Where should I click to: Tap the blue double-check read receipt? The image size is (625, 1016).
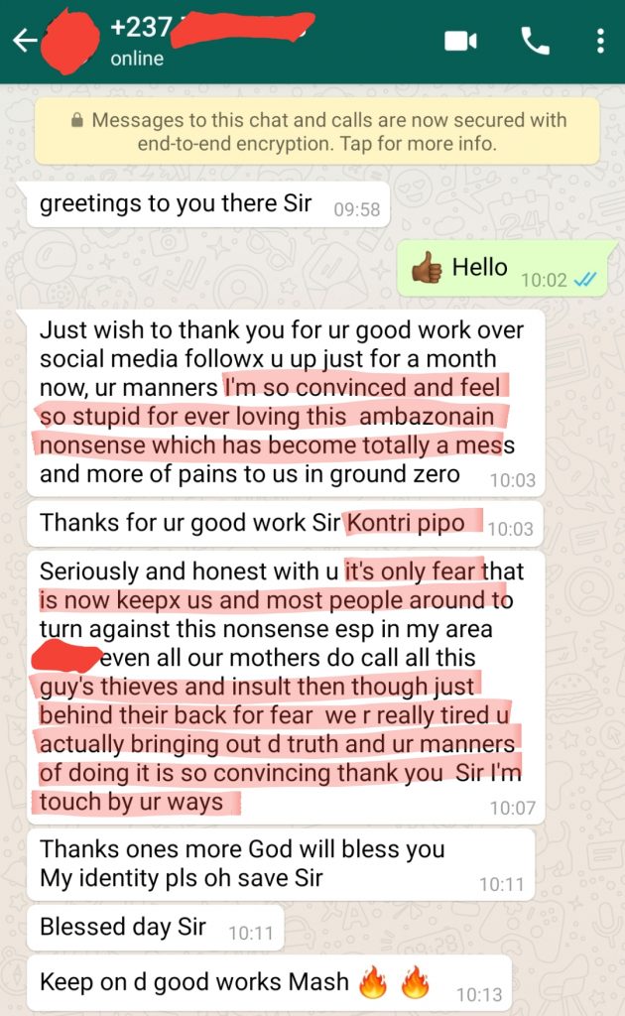click(x=585, y=279)
